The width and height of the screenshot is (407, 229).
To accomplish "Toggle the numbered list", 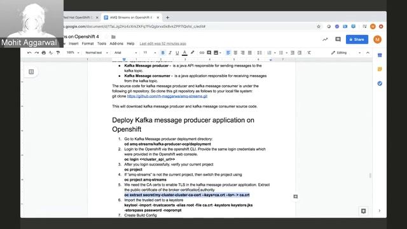I will [269, 53].
